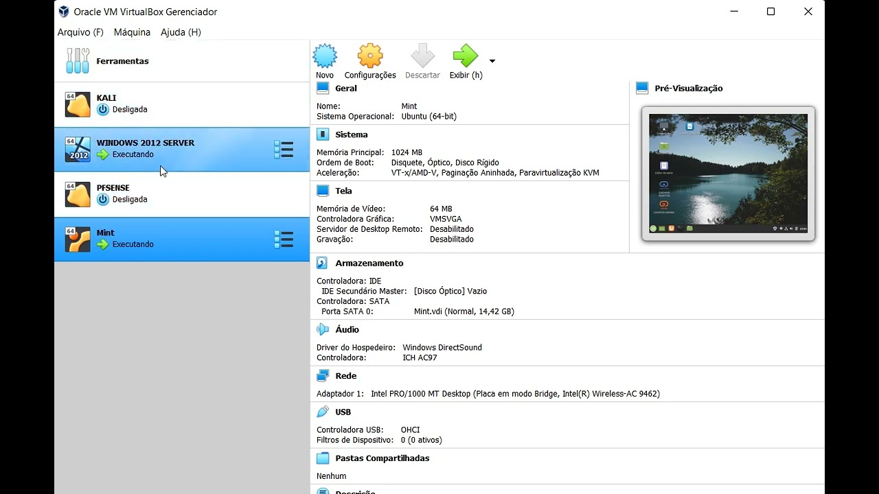Image resolution: width=879 pixels, height=494 pixels.
Task: Click the Novo new machine icon
Action: coord(325,56)
